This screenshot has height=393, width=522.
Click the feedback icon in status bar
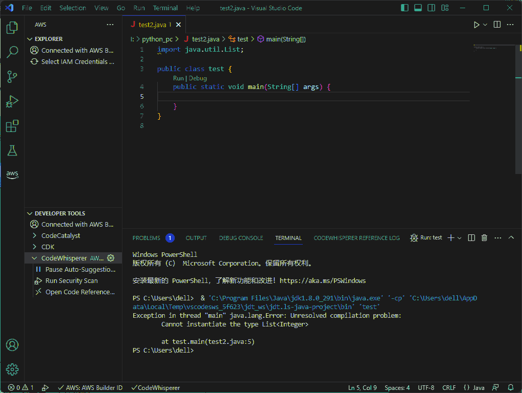click(495, 388)
